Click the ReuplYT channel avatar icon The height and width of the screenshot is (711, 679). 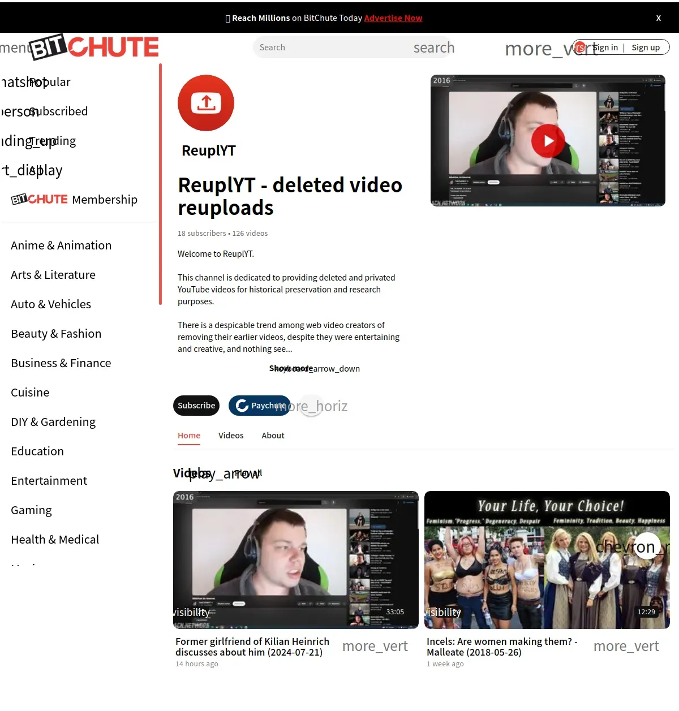[206, 103]
